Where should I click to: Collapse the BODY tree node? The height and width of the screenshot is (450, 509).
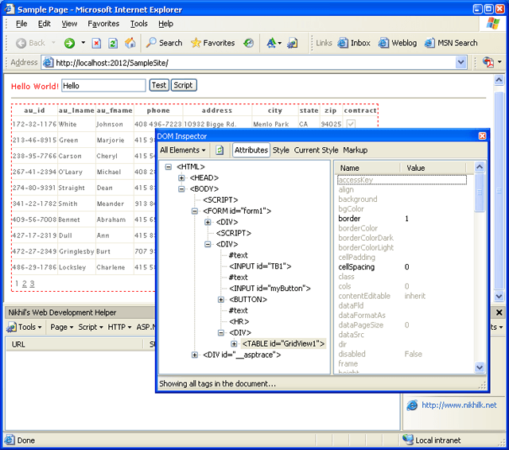(182, 189)
